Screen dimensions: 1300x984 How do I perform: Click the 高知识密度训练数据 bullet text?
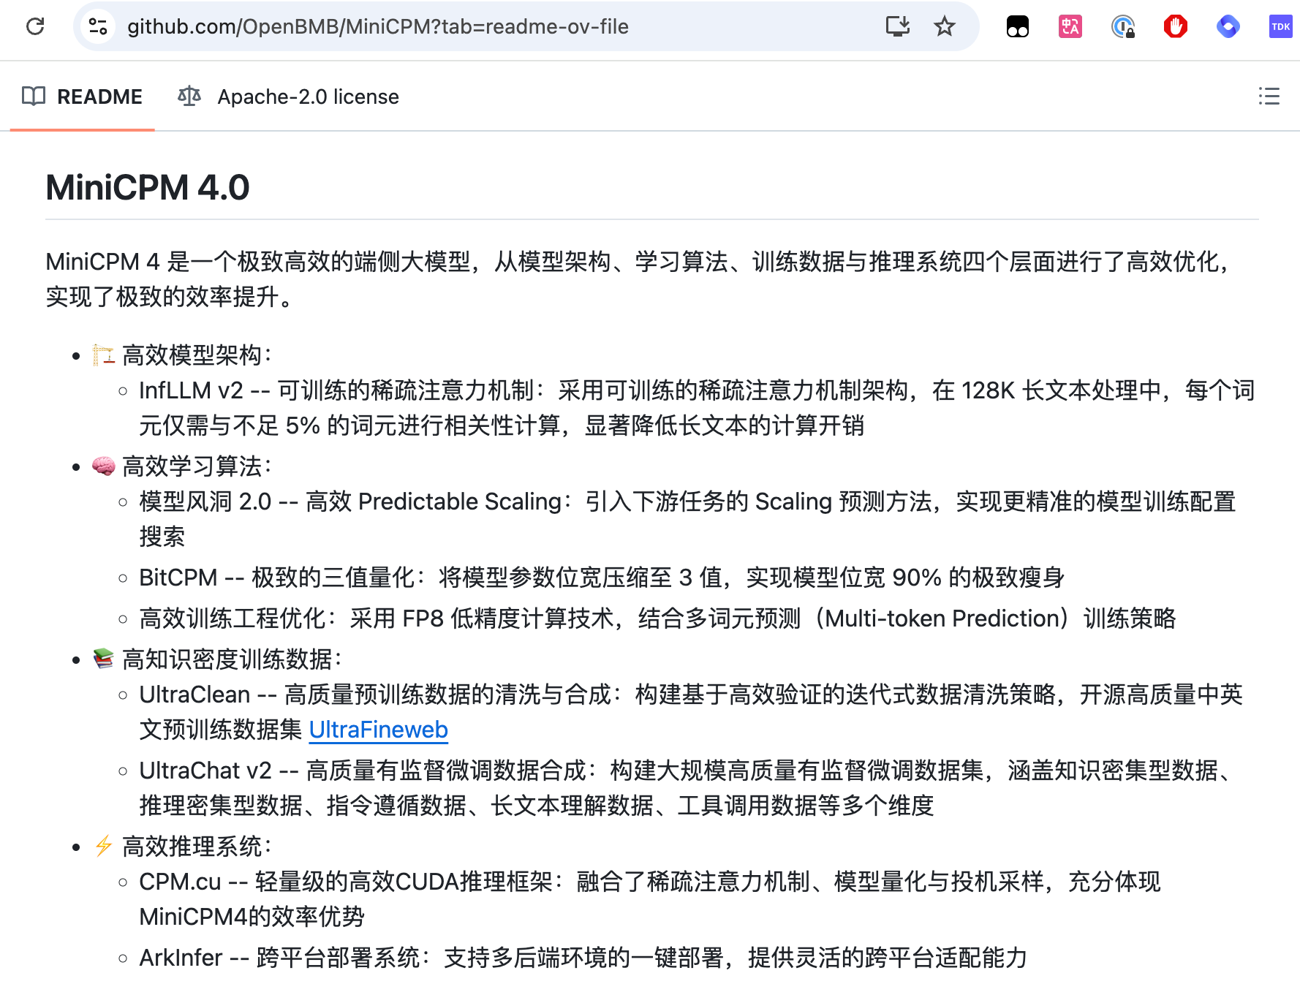click(233, 659)
